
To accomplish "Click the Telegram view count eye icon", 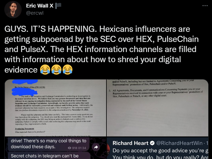I will [x=70, y=148].
